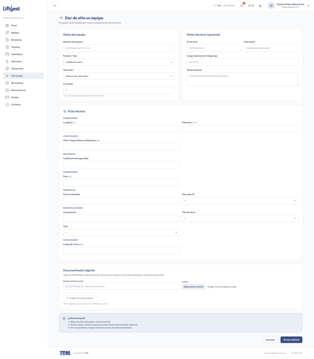Click the Nombre del equipo input field
Viewport: 314px width, 359px height.
(x=119, y=48)
